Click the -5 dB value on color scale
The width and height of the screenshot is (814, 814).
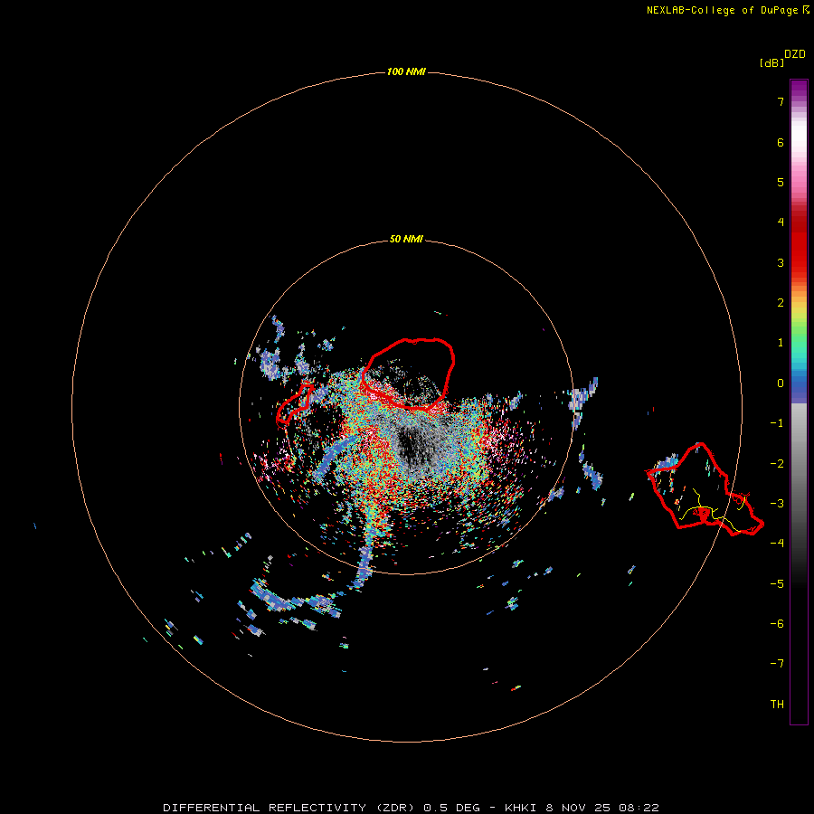click(777, 584)
